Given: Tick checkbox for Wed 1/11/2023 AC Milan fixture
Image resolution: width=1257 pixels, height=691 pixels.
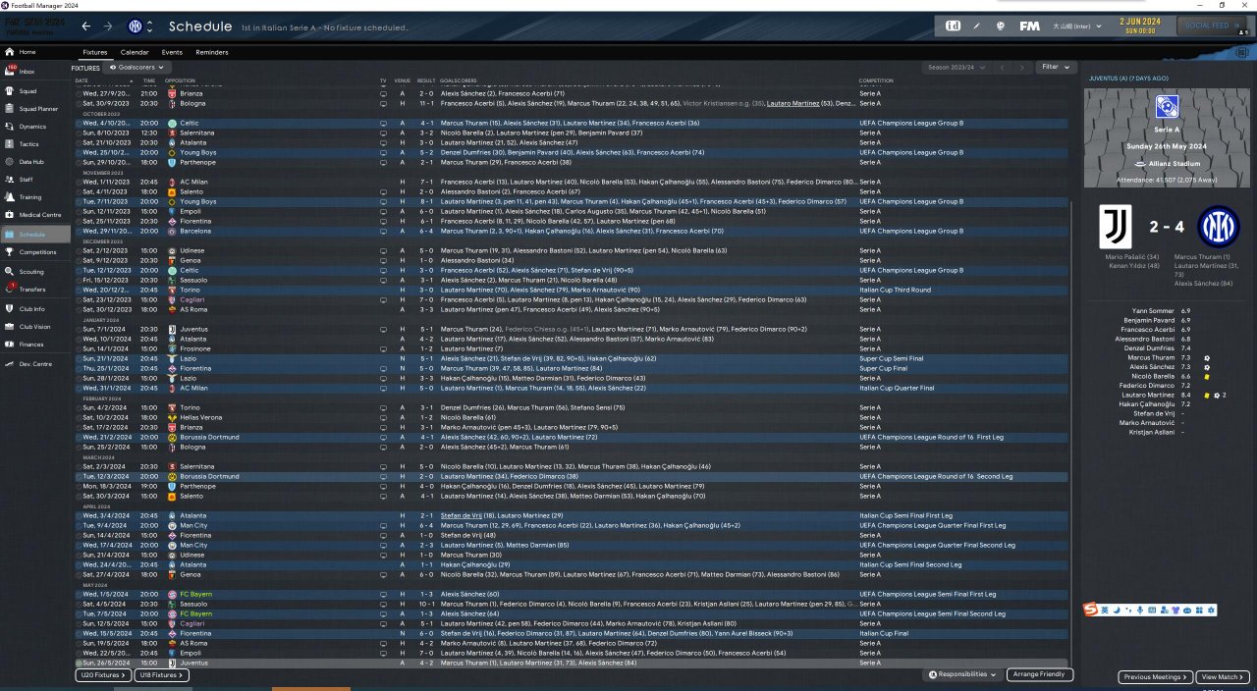Looking at the screenshot, I should pos(79,182).
